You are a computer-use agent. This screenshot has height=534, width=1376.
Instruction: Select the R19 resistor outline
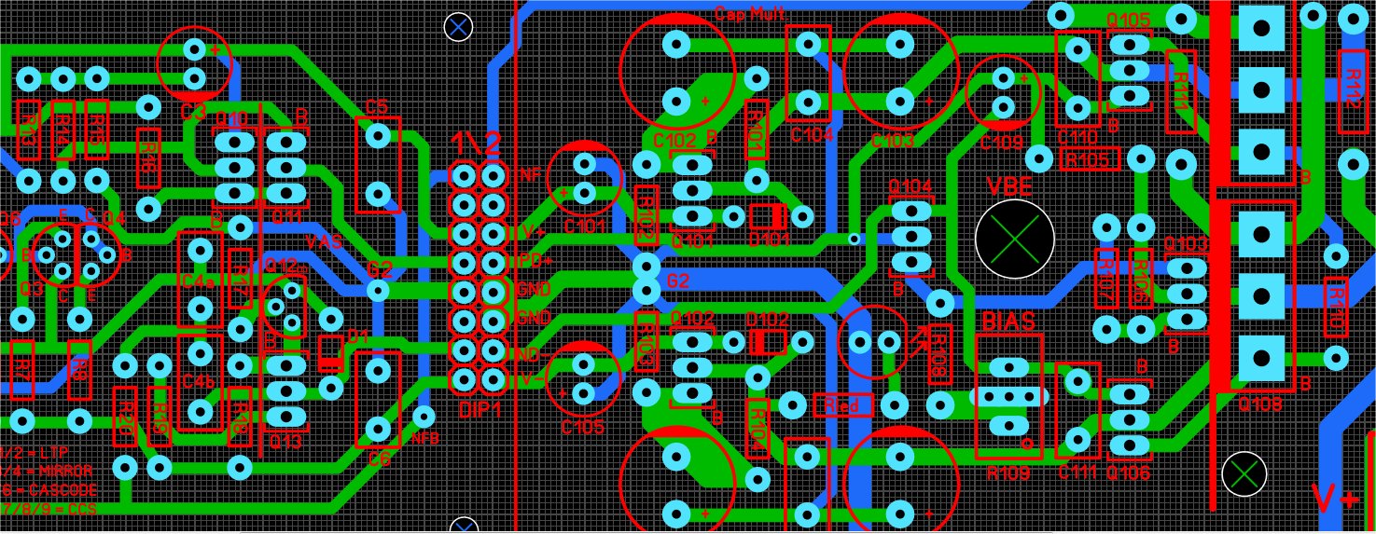(160, 418)
